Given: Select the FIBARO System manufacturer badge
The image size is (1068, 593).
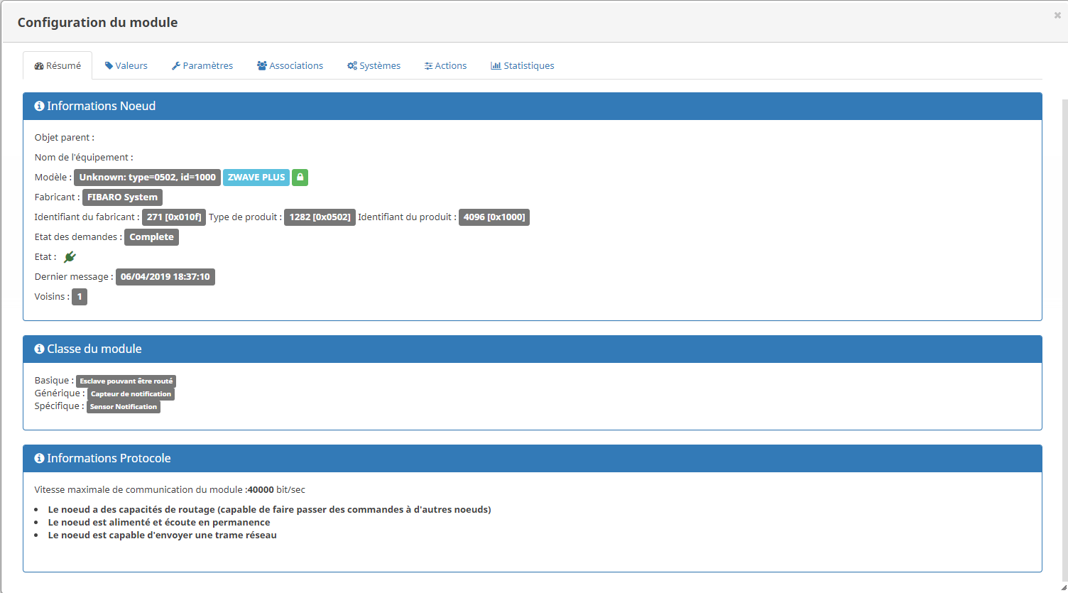Looking at the screenshot, I should tap(122, 197).
